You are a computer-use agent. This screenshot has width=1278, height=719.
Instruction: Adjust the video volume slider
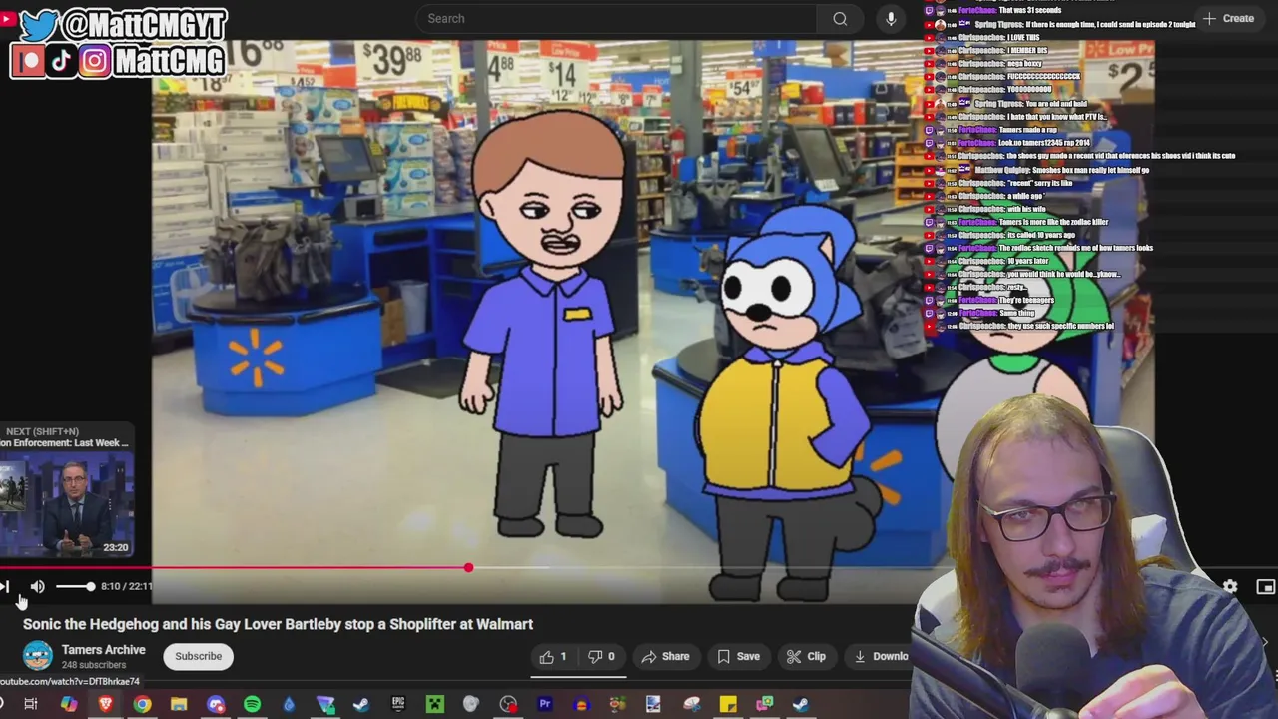click(x=75, y=587)
